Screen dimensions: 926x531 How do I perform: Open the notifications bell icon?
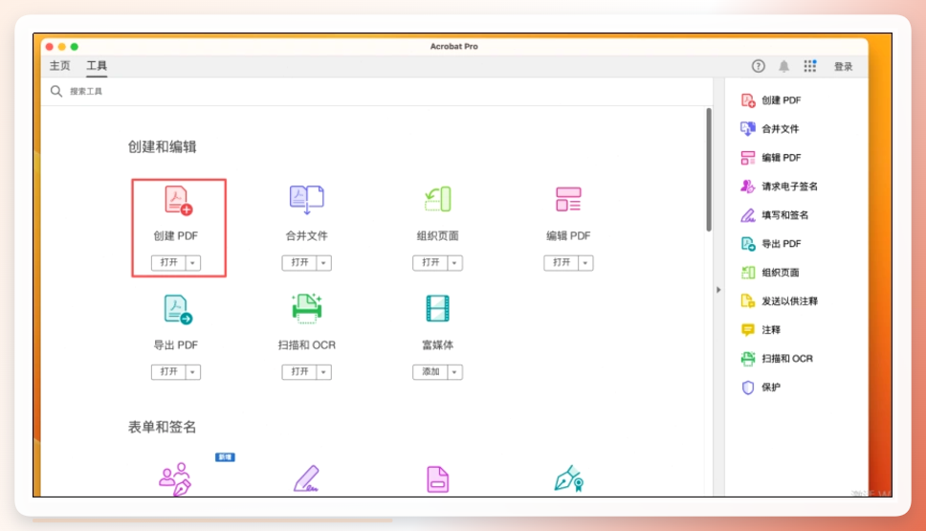[x=783, y=66]
